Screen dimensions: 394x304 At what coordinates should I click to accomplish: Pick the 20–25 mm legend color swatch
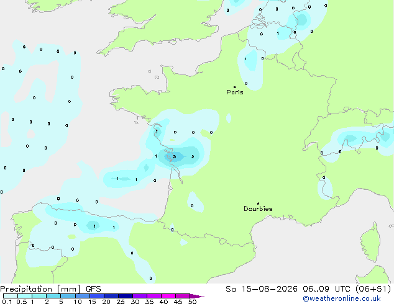pyautogui.click(x=111, y=296)
